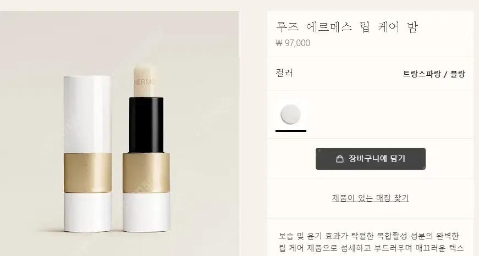Click the 루즈 에르메스 립 케어 밤 title
Viewport: 479px width, 256px height.
coord(346,27)
